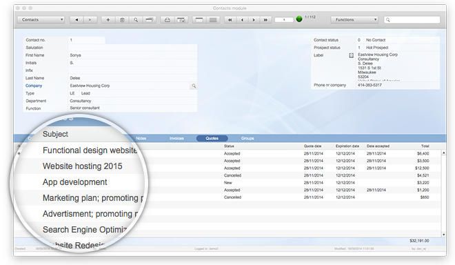Click the quotes list scroll-down arrow
The width and height of the screenshot is (455, 265).
tap(443, 234)
